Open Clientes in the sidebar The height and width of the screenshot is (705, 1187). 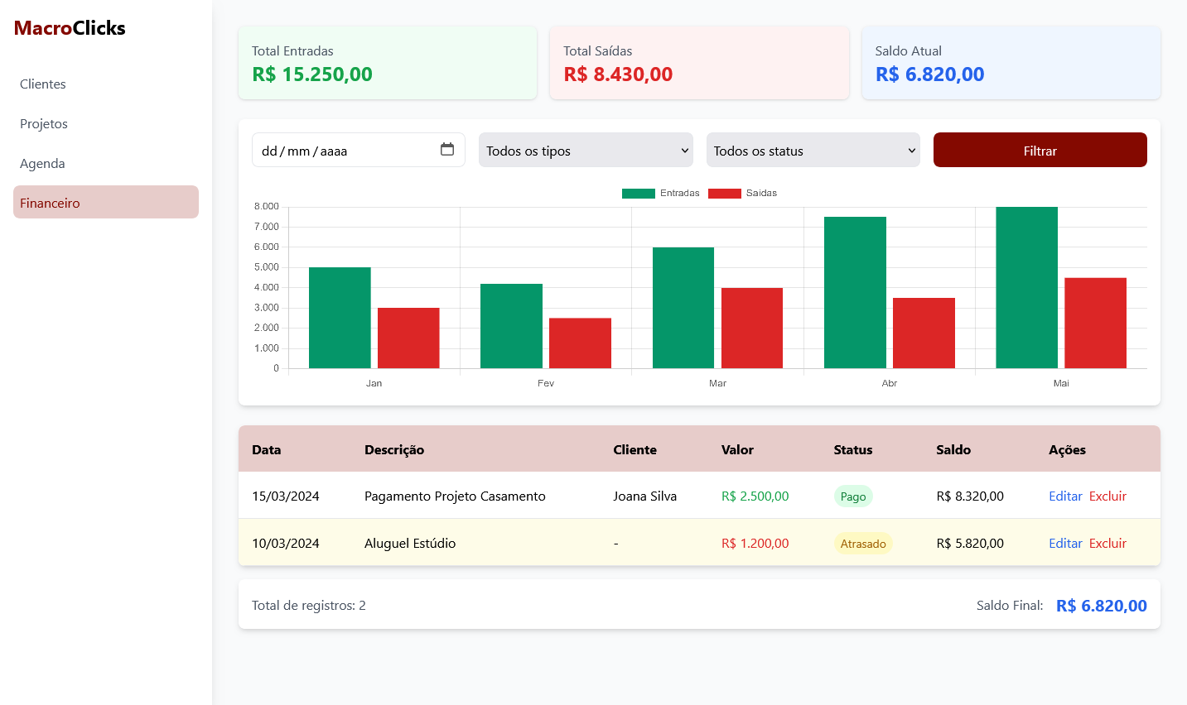click(43, 84)
